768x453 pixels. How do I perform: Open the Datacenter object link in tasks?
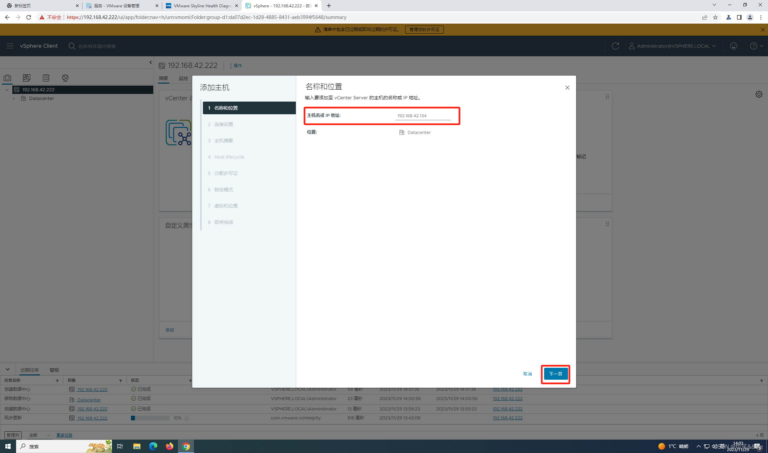[x=89, y=400]
